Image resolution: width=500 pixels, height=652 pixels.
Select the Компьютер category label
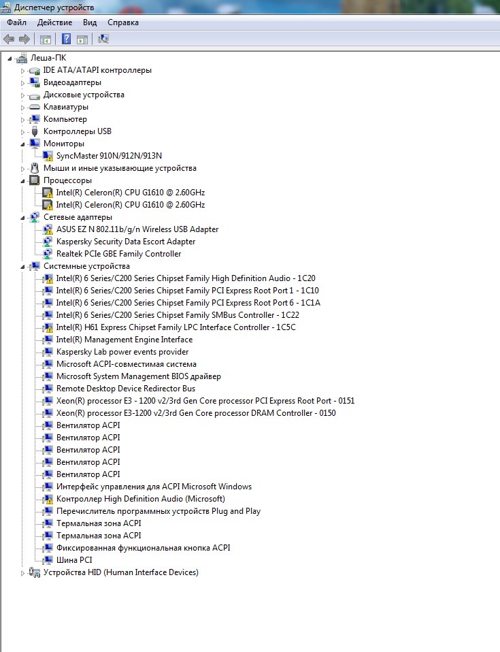point(65,119)
